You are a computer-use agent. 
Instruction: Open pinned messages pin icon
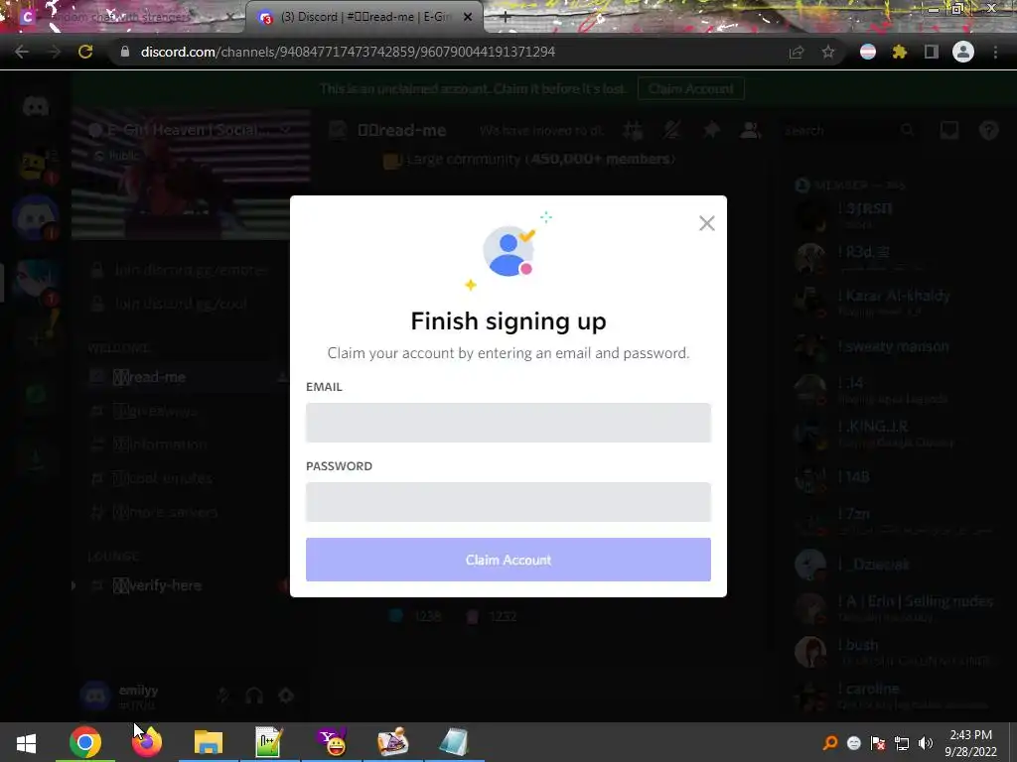pos(711,130)
